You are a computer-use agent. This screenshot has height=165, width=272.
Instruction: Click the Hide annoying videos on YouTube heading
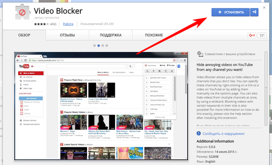tap(224, 67)
